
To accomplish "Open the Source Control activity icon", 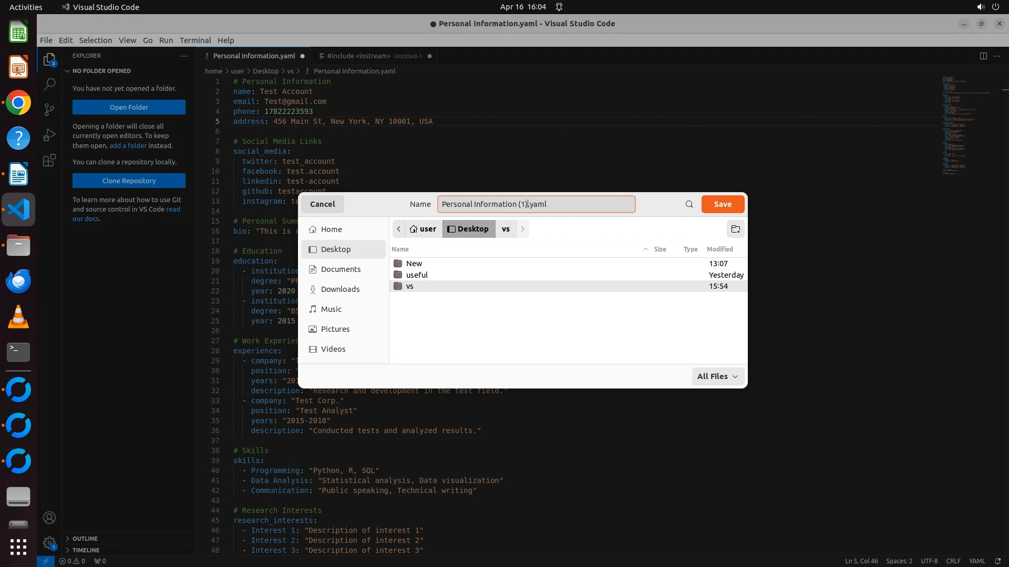I will pyautogui.click(x=49, y=109).
